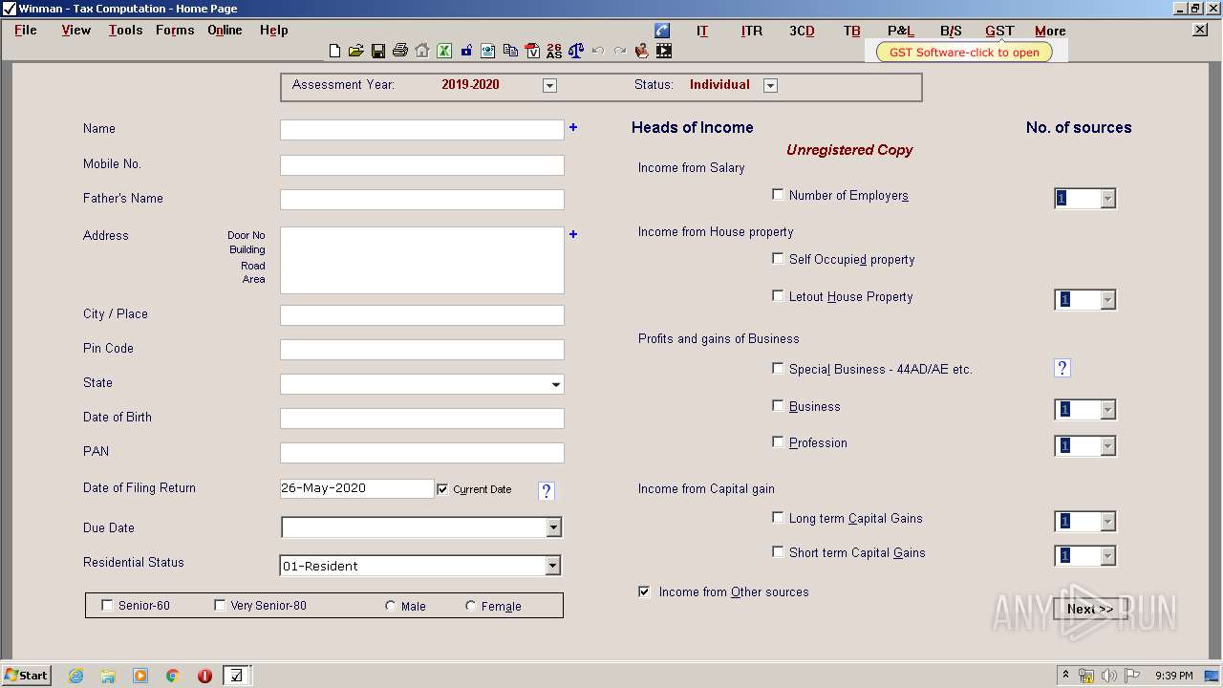Click the e-filing document icon
The width and height of the screenshot is (1223, 688).
488,51
